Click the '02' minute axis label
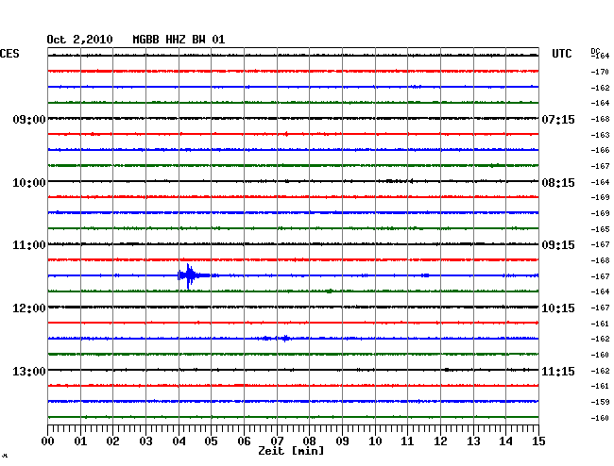This screenshot has width=614, height=466. tap(112, 441)
